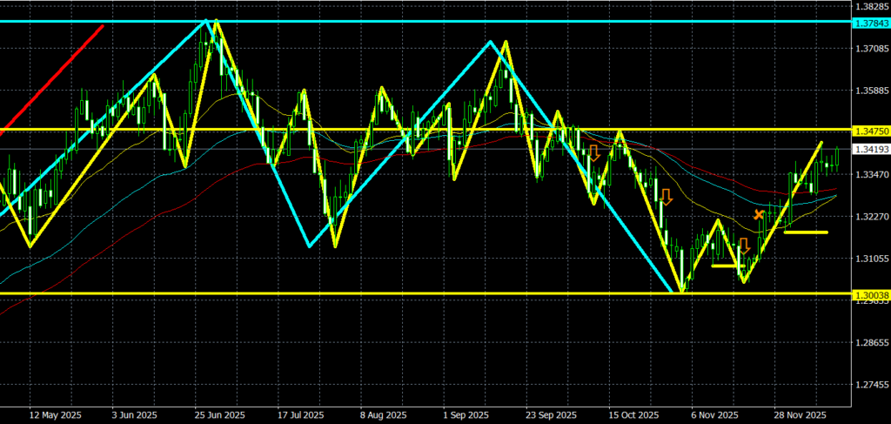
Task: Click the 1.32270 value on the price axis
Action: point(871,216)
